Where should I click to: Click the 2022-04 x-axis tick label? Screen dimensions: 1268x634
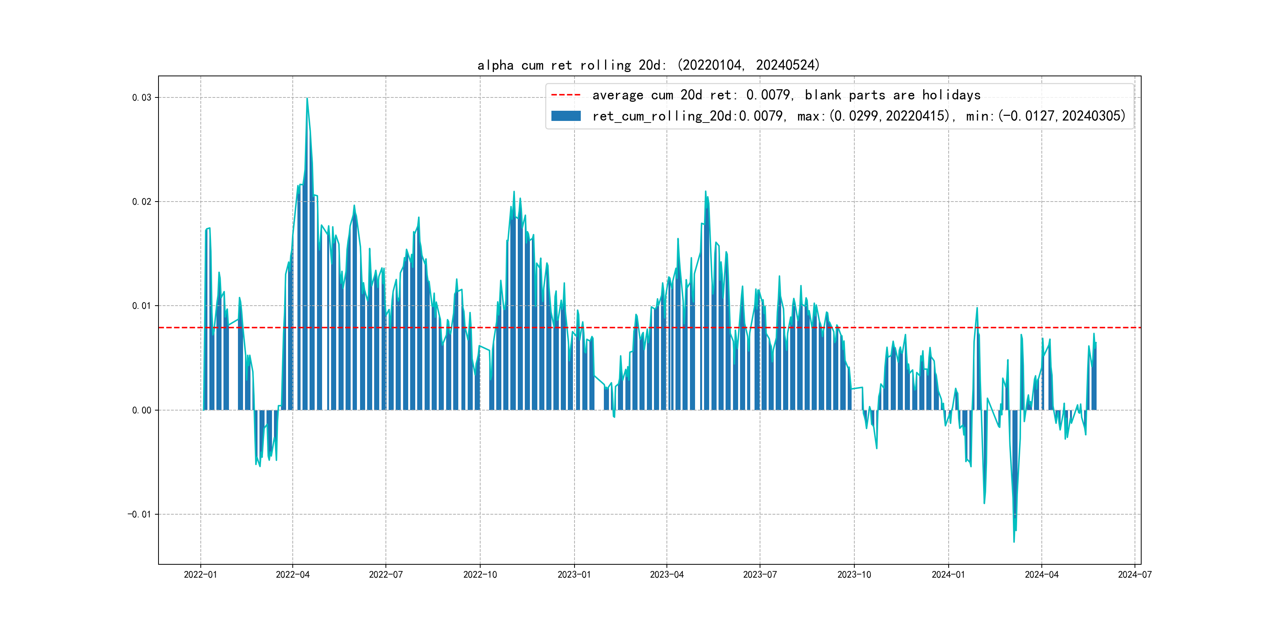pos(292,575)
